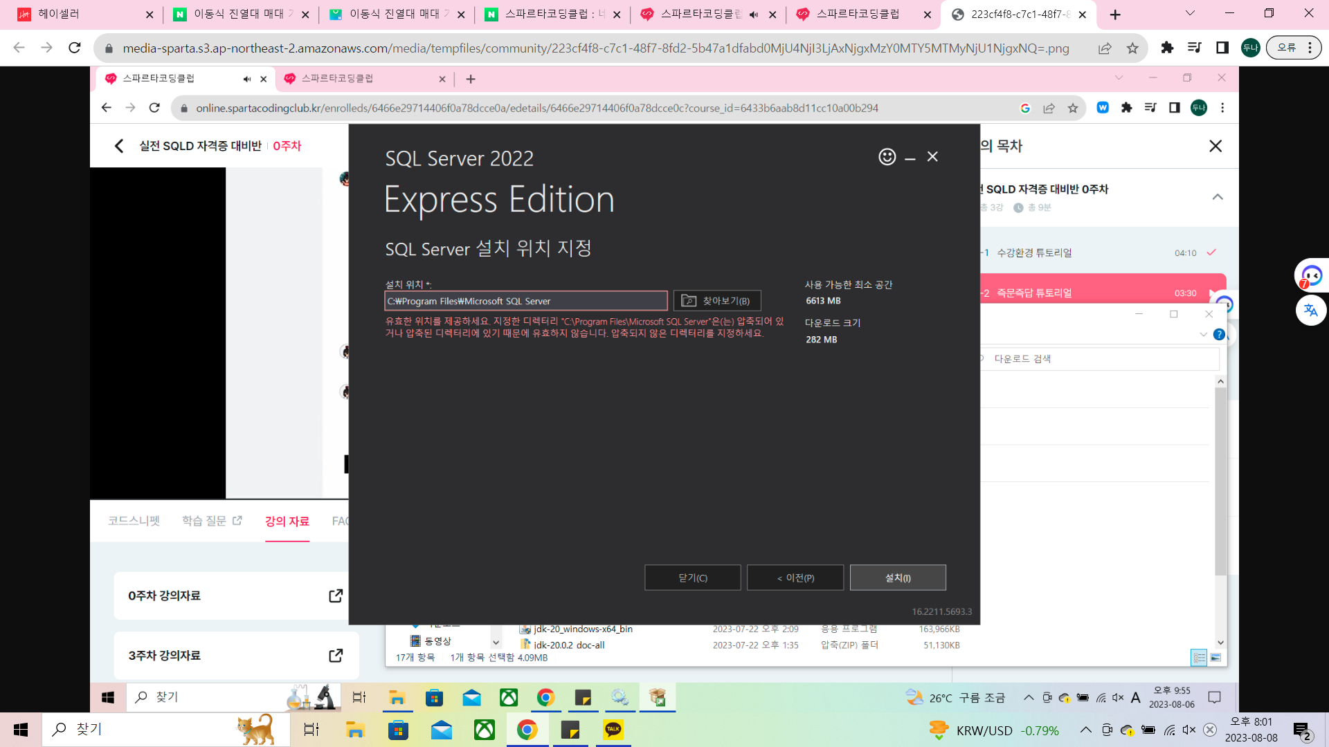1329x747 pixels.
Task: Open the 두나 profile avatar next to 오류
Action: 1251,48
